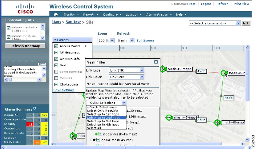Click the San Jose breadcrumb link
Image resolution: width=256 pixels, height=149 pixels.
73,22
